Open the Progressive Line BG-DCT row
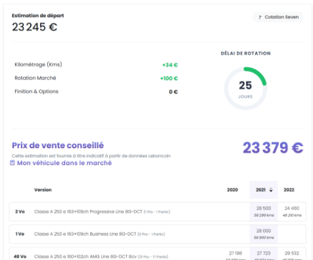Screen dimensions: 313x260 click(x=157, y=212)
